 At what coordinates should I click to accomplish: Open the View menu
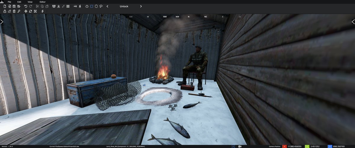click(x=30, y=2)
